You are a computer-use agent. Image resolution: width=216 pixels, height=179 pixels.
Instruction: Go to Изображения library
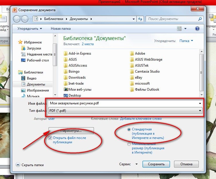[35, 90]
